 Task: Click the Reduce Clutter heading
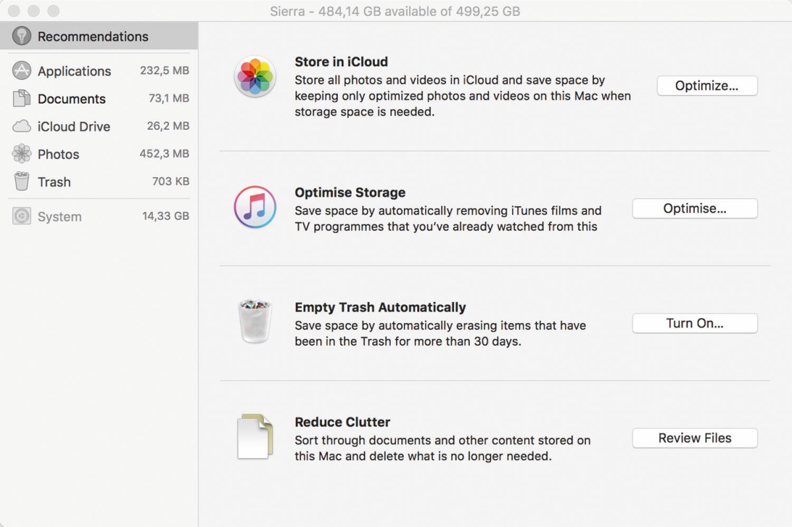343,422
